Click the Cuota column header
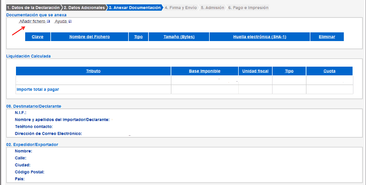Image resolution: width=366 pixels, height=185 pixels. pos(329,71)
